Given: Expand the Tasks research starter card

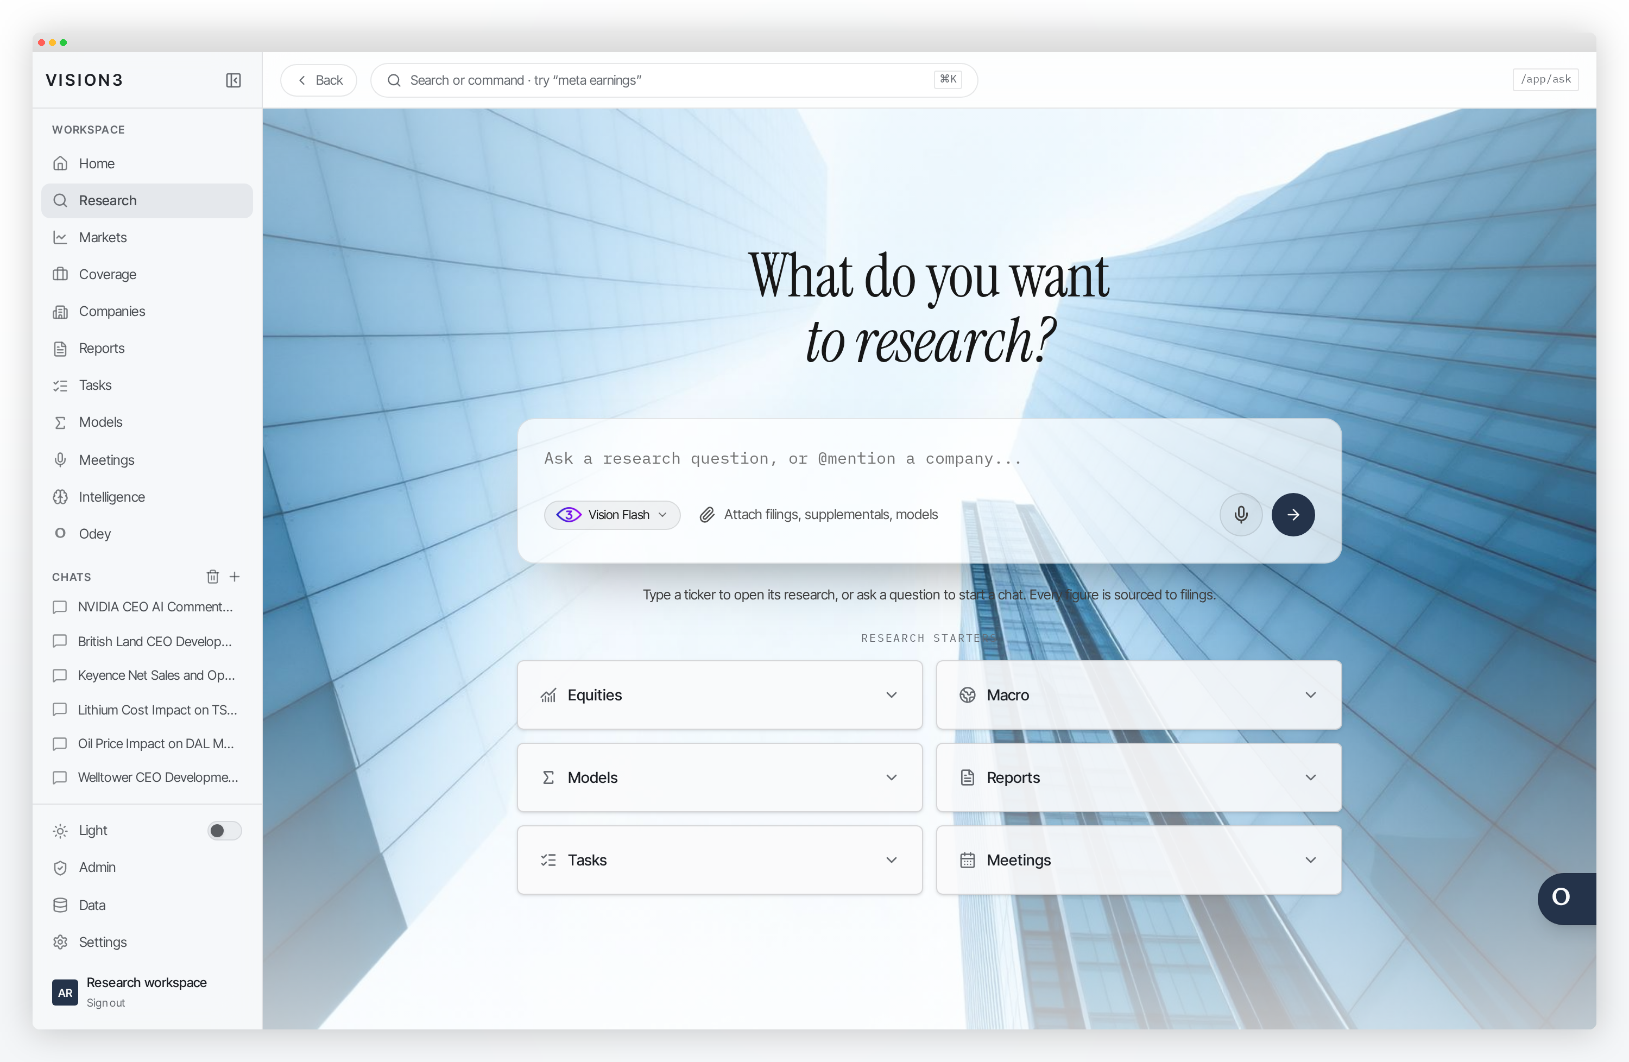Looking at the screenshot, I should coord(719,860).
